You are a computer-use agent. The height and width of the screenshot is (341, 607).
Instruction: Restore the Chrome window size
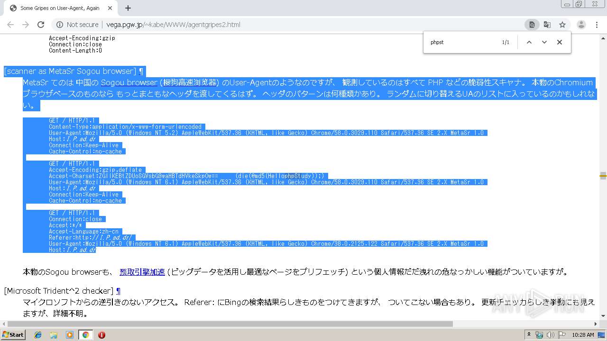coord(579,4)
